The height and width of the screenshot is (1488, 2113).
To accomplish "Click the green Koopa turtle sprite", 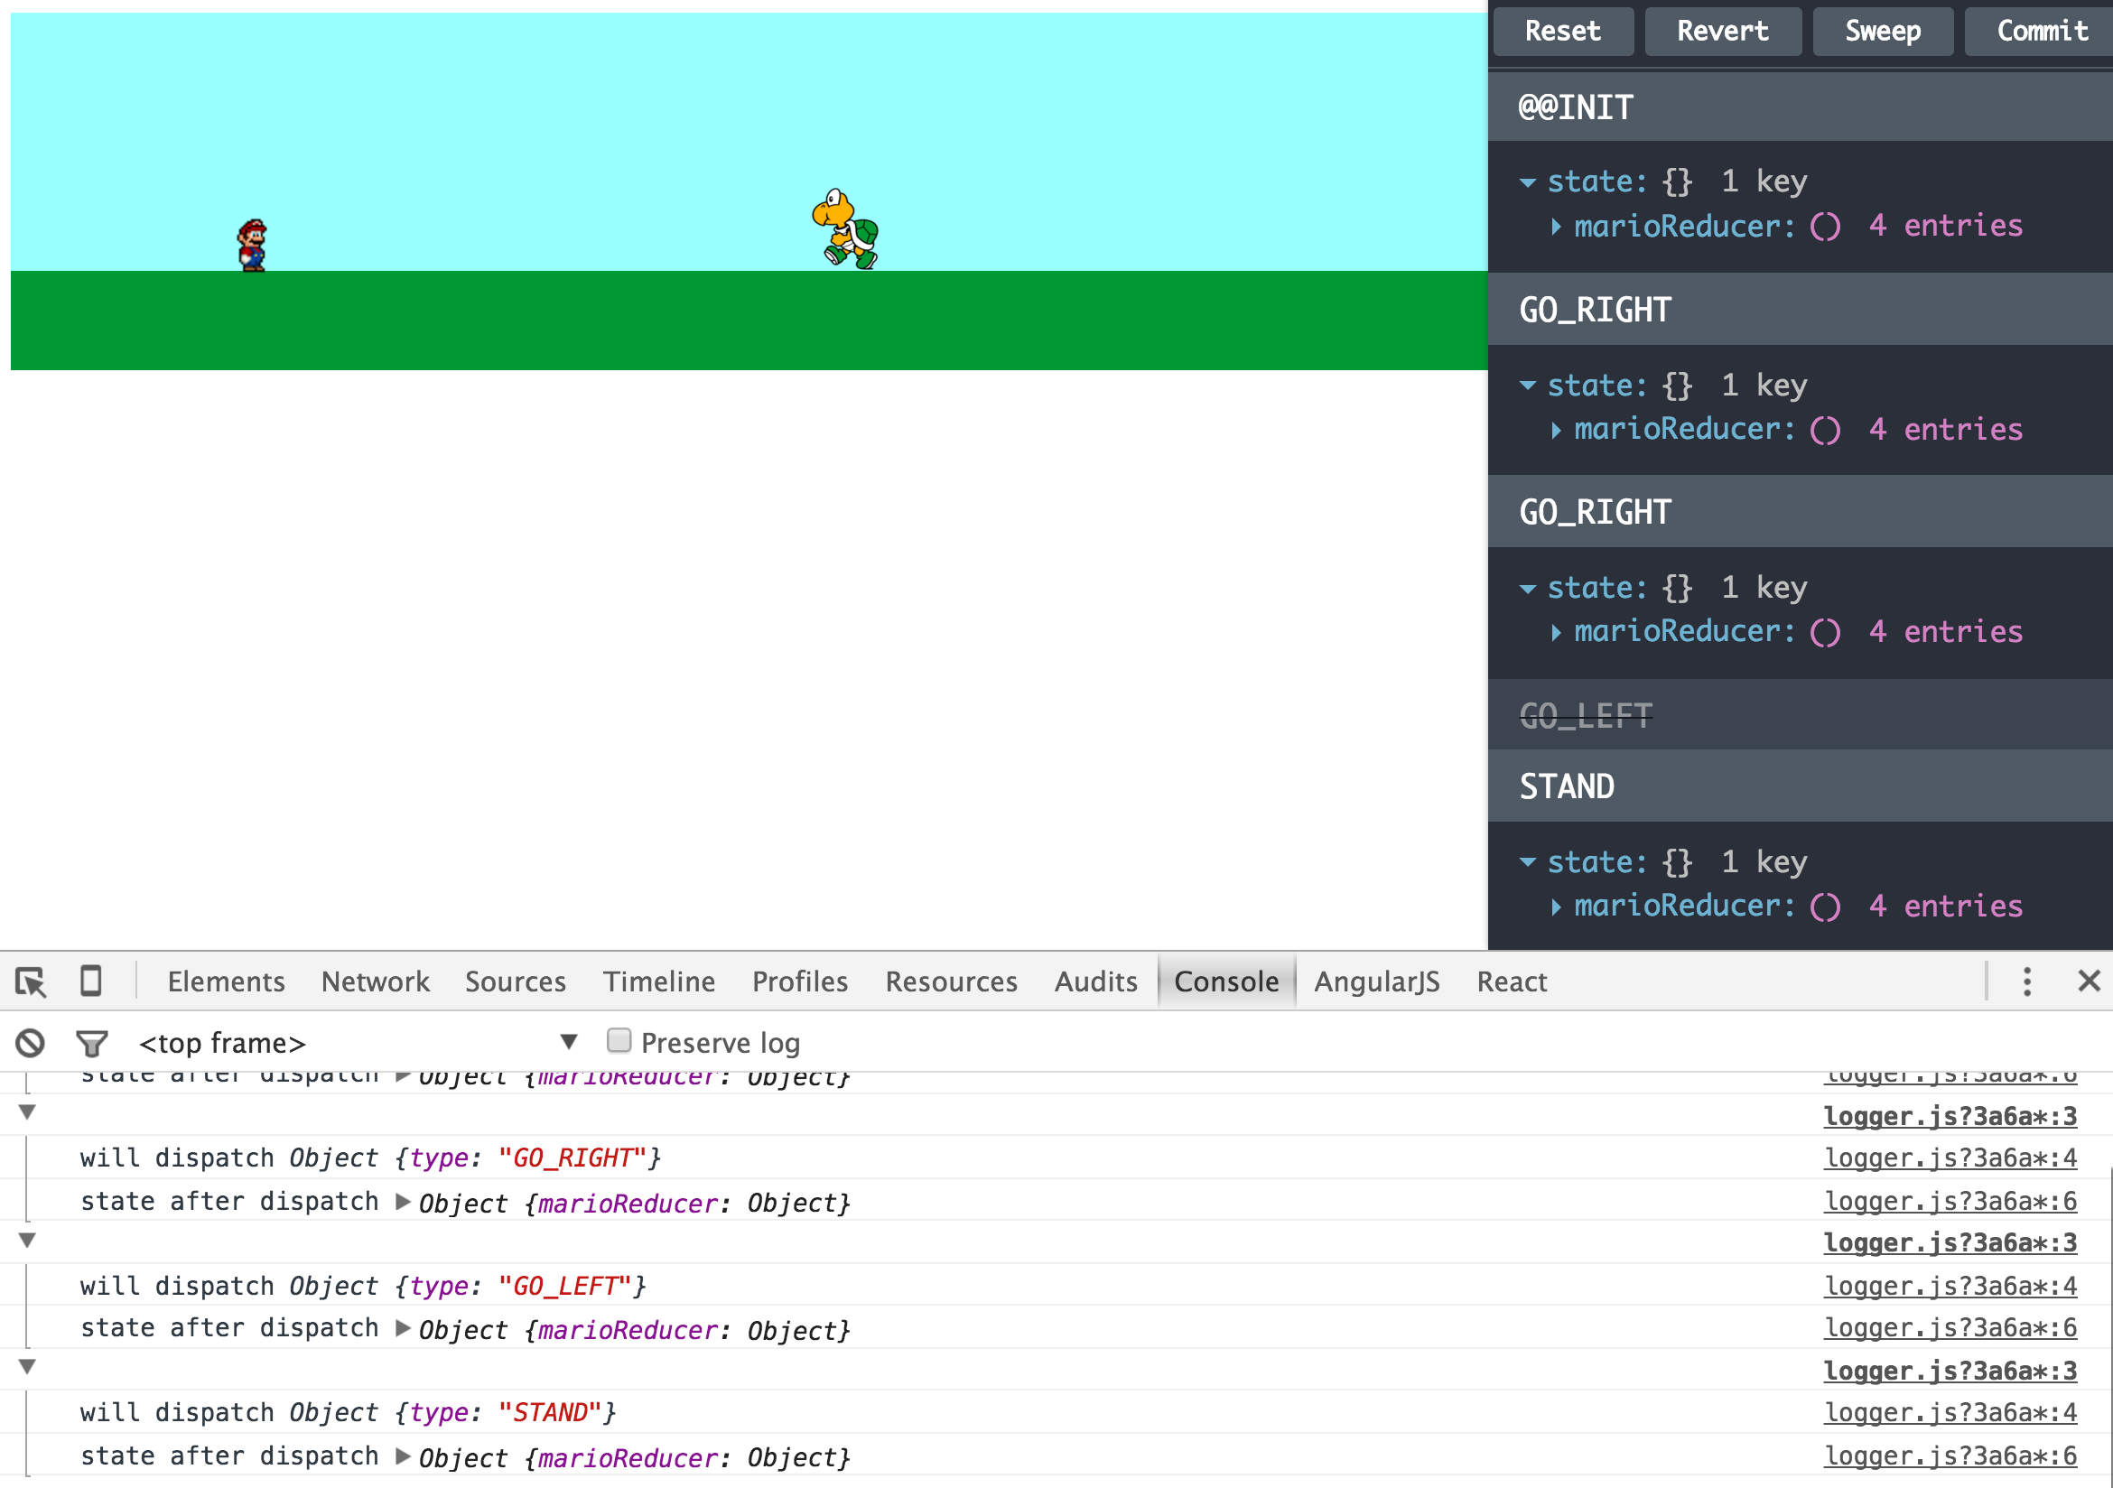I will pos(847,229).
